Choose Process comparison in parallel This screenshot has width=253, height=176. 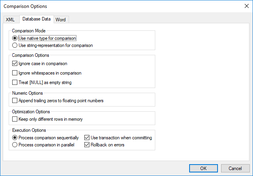coord(15,144)
